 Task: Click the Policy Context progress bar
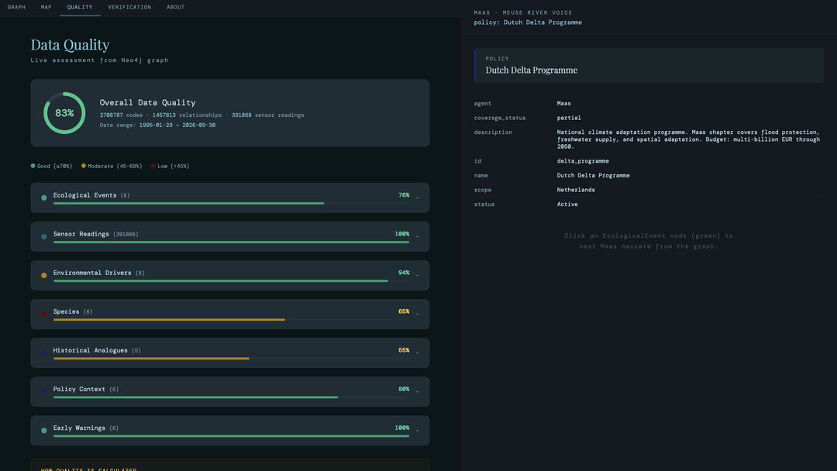[x=231, y=397]
